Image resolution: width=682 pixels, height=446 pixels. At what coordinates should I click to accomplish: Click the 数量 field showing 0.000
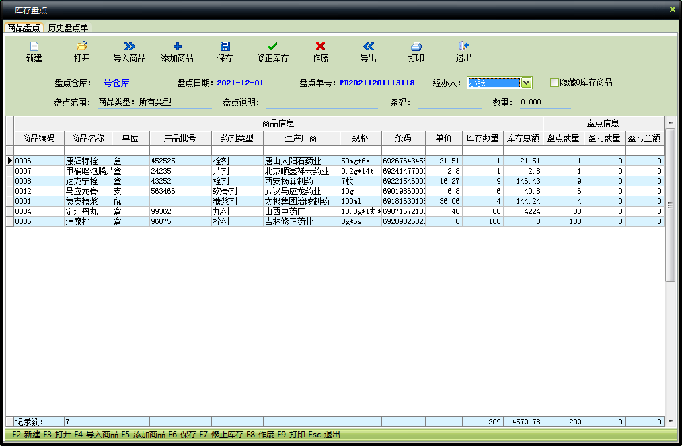[x=545, y=102]
